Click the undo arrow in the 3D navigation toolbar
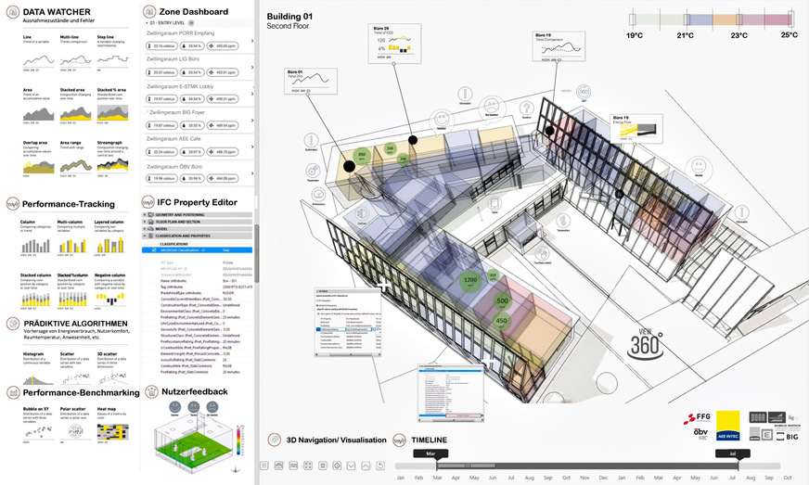 coord(379,465)
